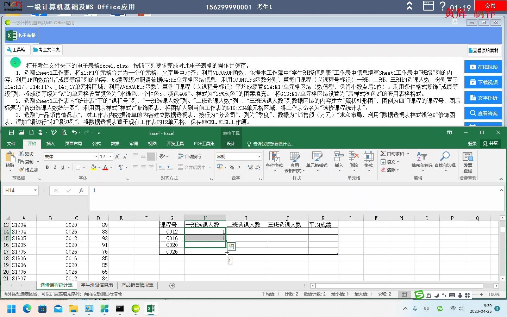The width and height of the screenshot is (507, 317).
Task: Open Find and Select (查找和选择)
Action: (445, 162)
